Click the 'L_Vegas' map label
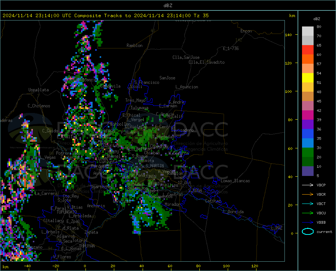 48,157
